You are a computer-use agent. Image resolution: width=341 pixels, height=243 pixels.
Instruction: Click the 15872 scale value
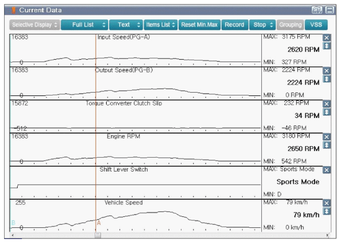[x=20, y=103]
